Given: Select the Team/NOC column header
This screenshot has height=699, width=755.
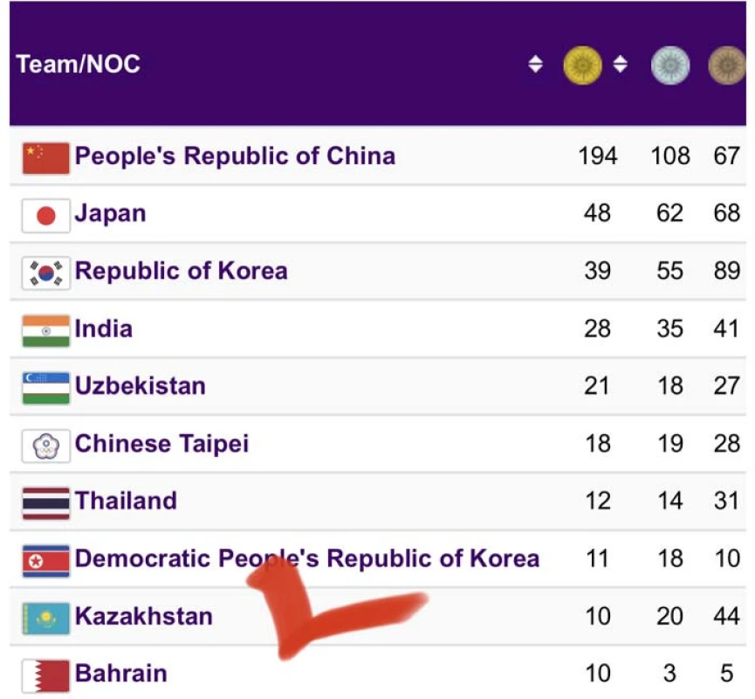Looking at the screenshot, I should coord(78,65).
